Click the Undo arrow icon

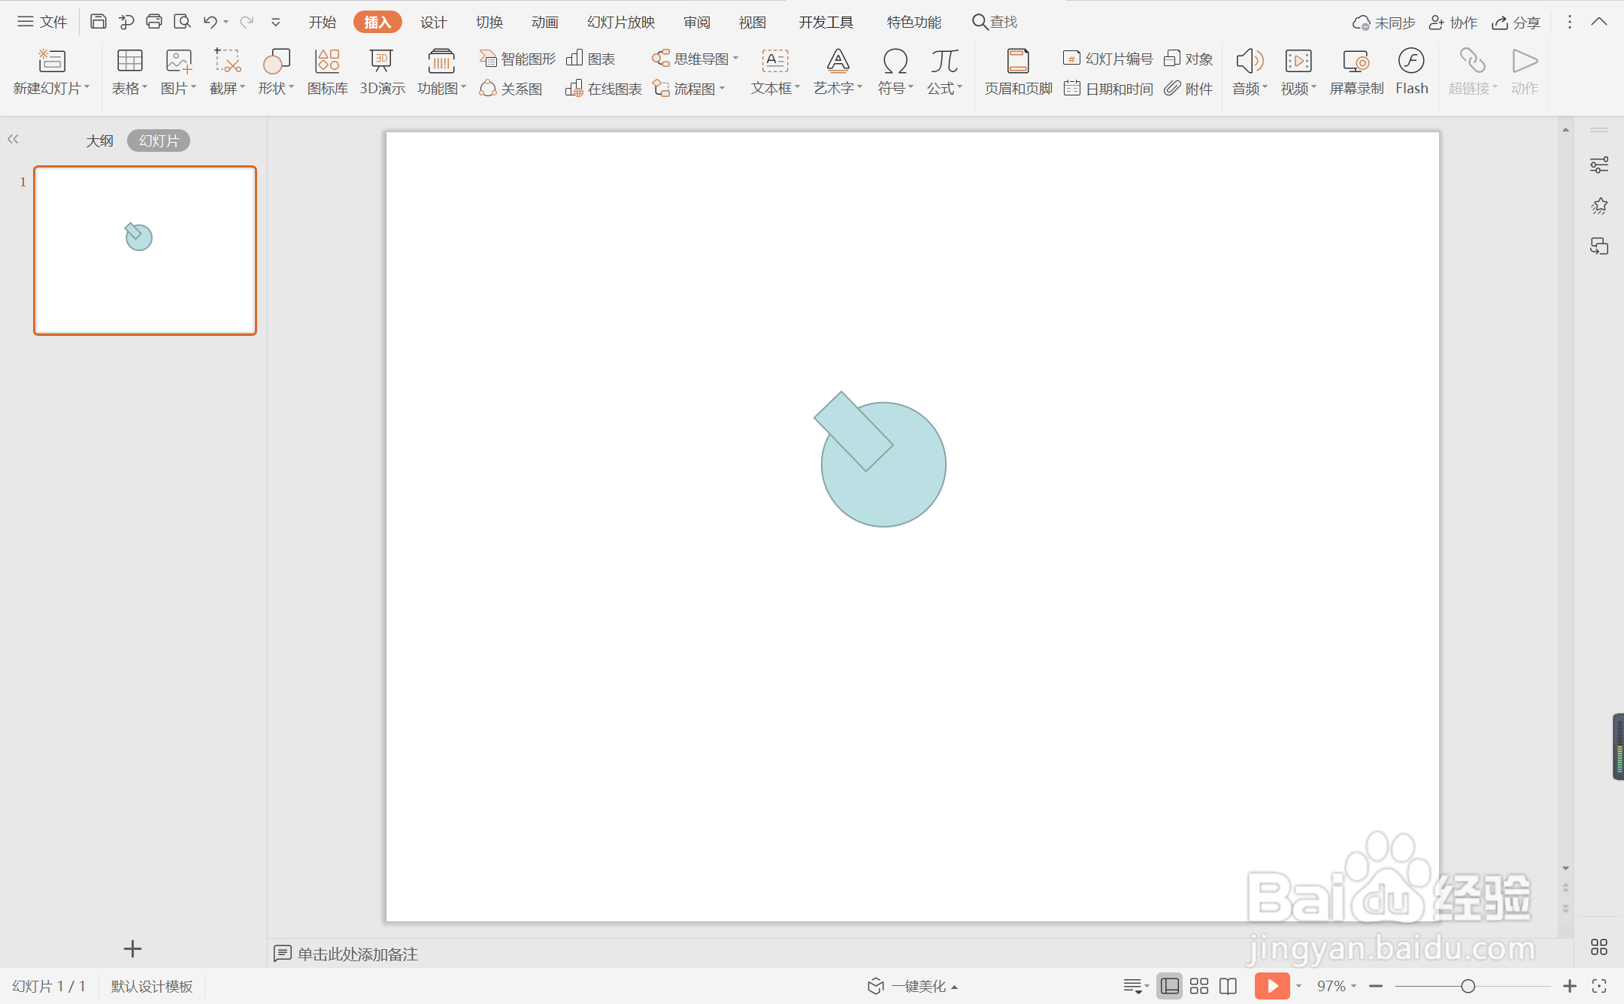click(x=211, y=22)
